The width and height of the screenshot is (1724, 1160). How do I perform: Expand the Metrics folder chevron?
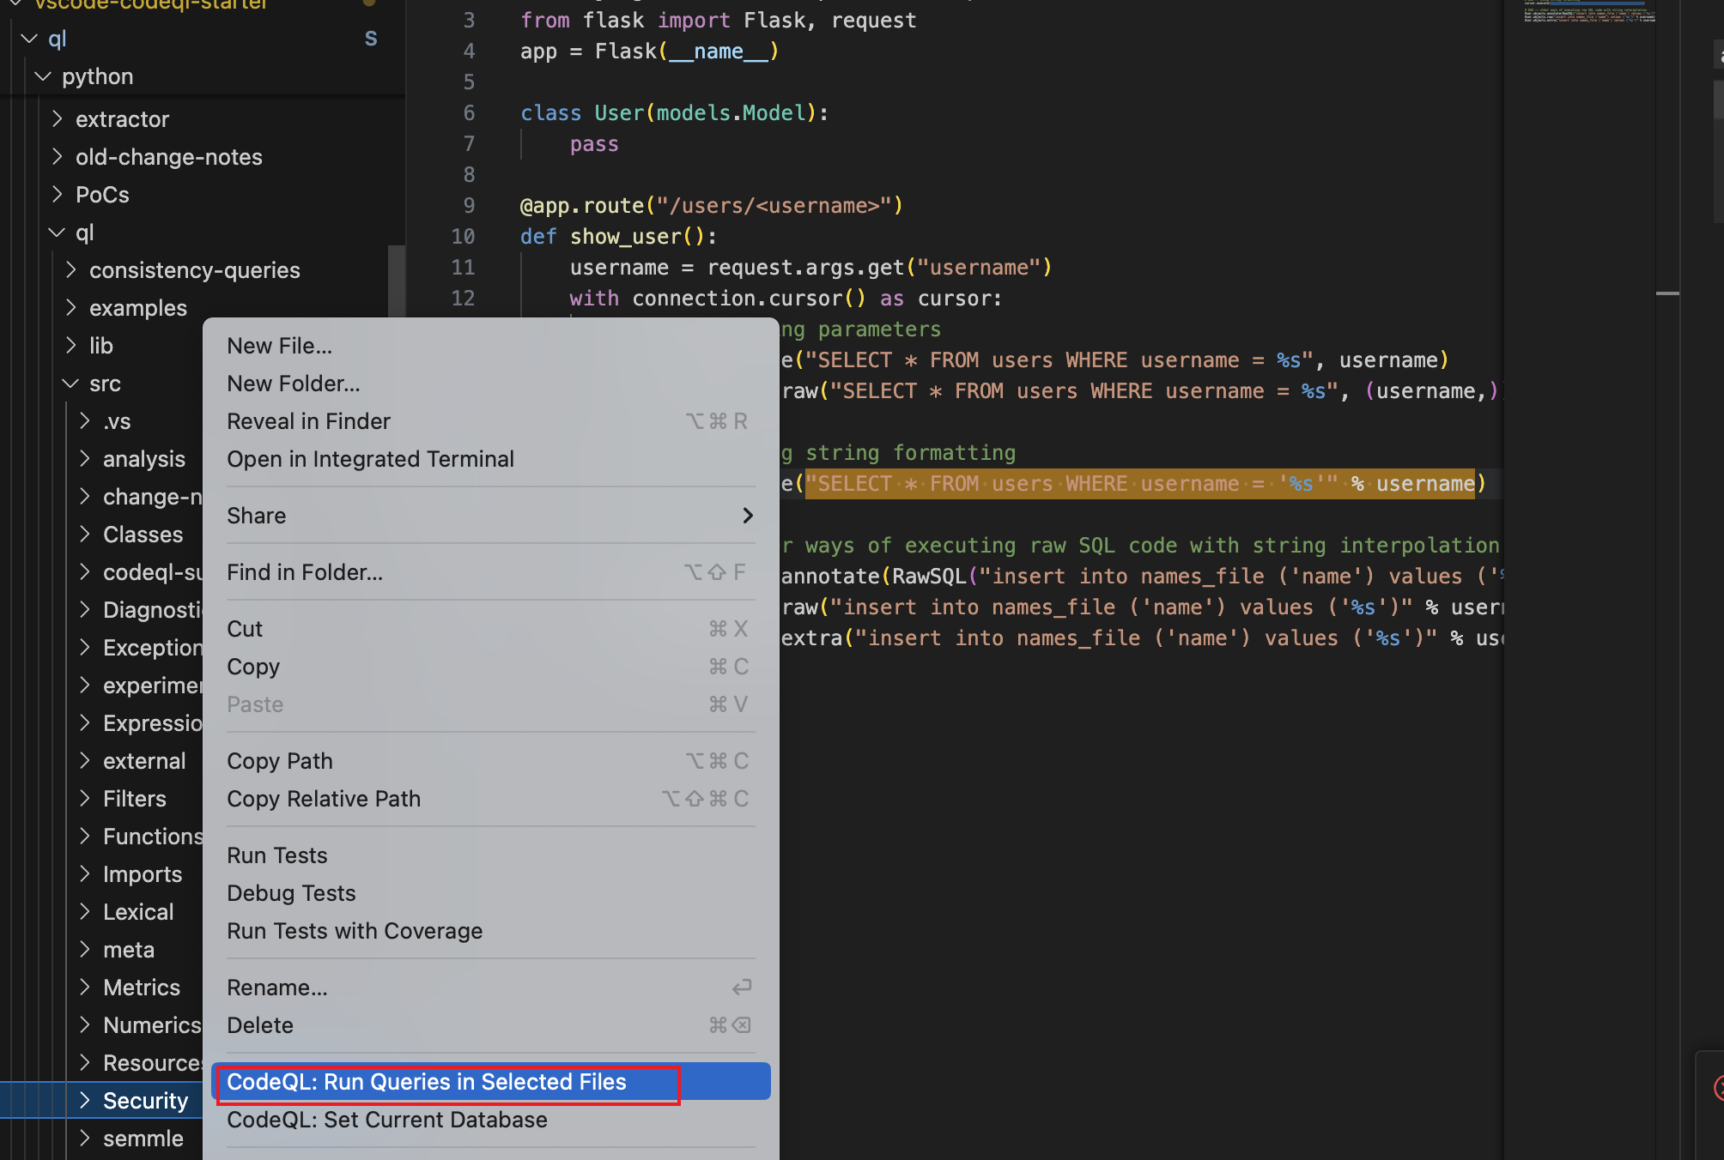point(84,987)
